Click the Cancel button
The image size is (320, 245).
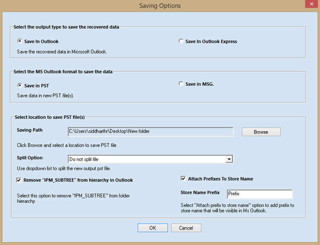coord(186,228)
